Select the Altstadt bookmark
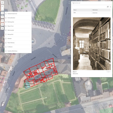 (18, 38)
